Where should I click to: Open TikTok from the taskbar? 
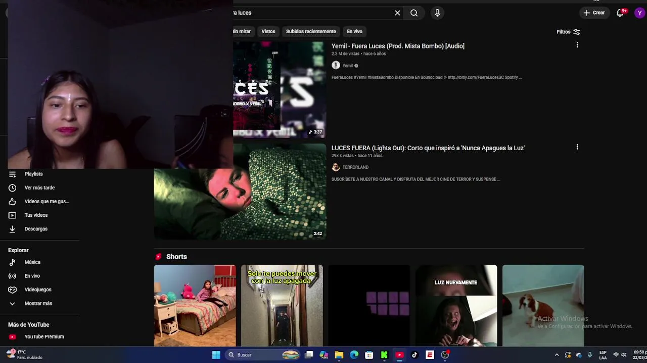click(x=414, y=355)
